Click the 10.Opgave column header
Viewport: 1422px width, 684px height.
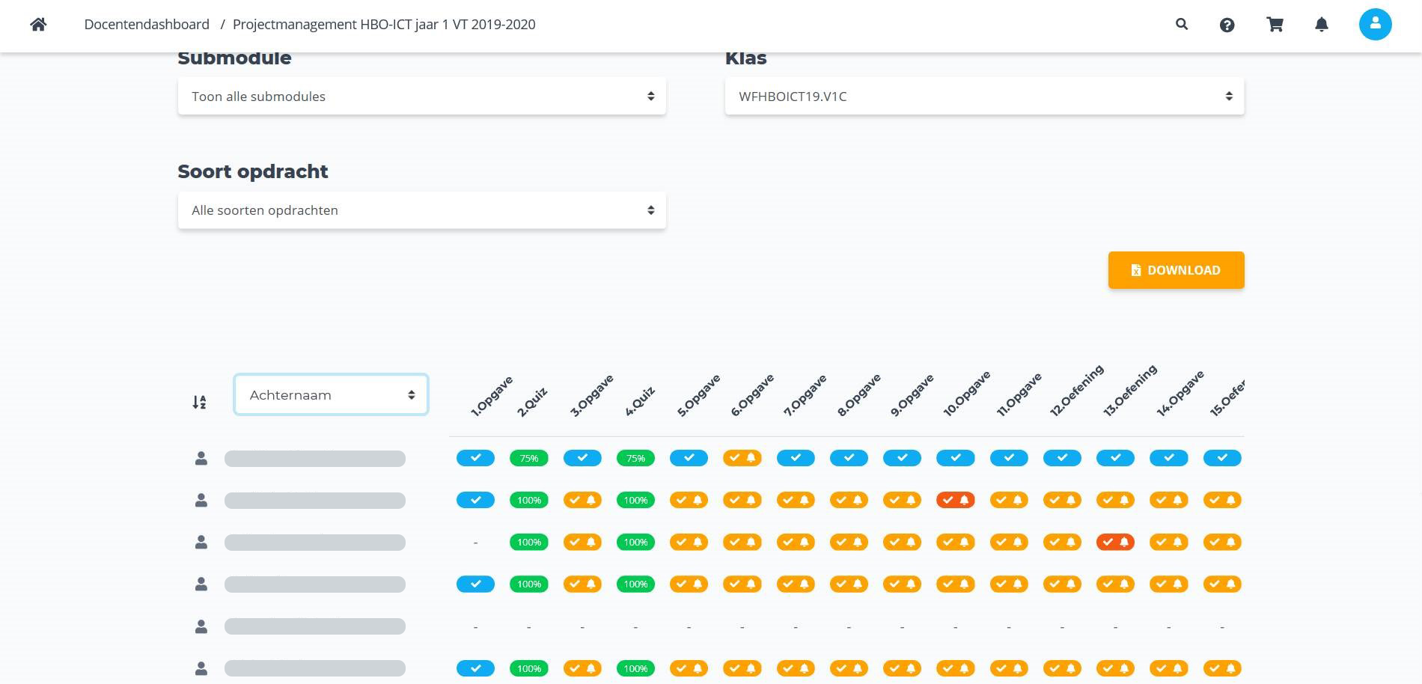(967, 393)
